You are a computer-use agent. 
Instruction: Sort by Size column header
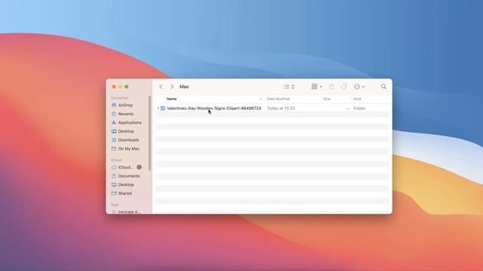coord(327,99)
